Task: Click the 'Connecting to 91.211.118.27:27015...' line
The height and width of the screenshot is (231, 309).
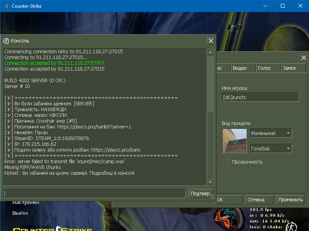Action: [x=46, y=57]
